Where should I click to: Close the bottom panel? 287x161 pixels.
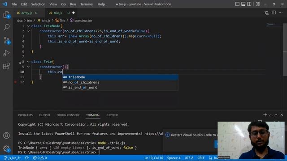[x=282, y=115]
